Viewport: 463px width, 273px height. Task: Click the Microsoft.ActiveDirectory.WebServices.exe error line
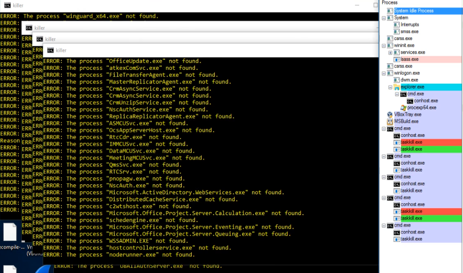(164, 192)
